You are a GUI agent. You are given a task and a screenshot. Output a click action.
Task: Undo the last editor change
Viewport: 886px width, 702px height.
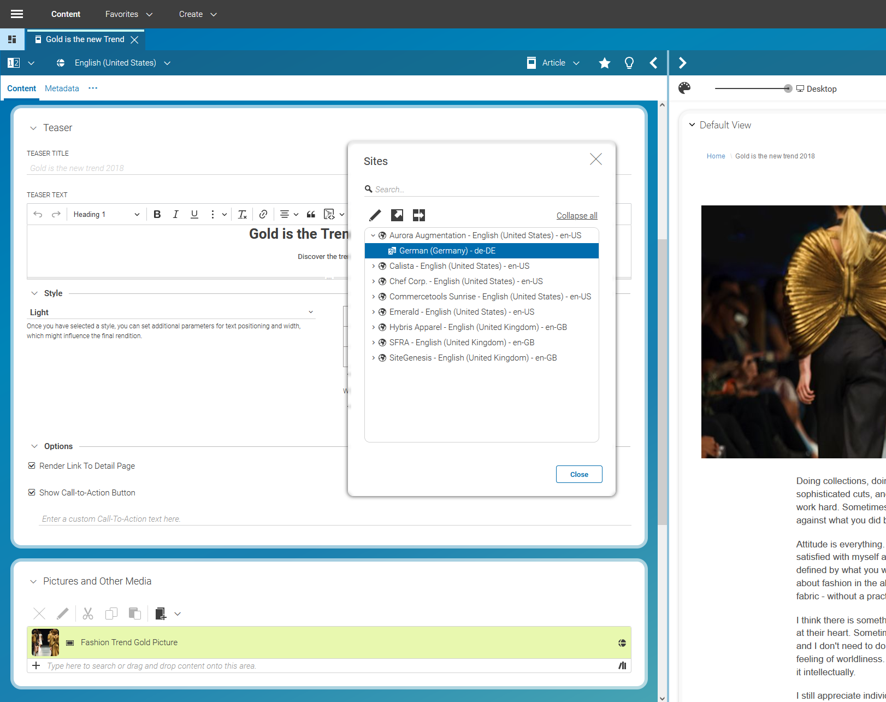pos(38,214)
